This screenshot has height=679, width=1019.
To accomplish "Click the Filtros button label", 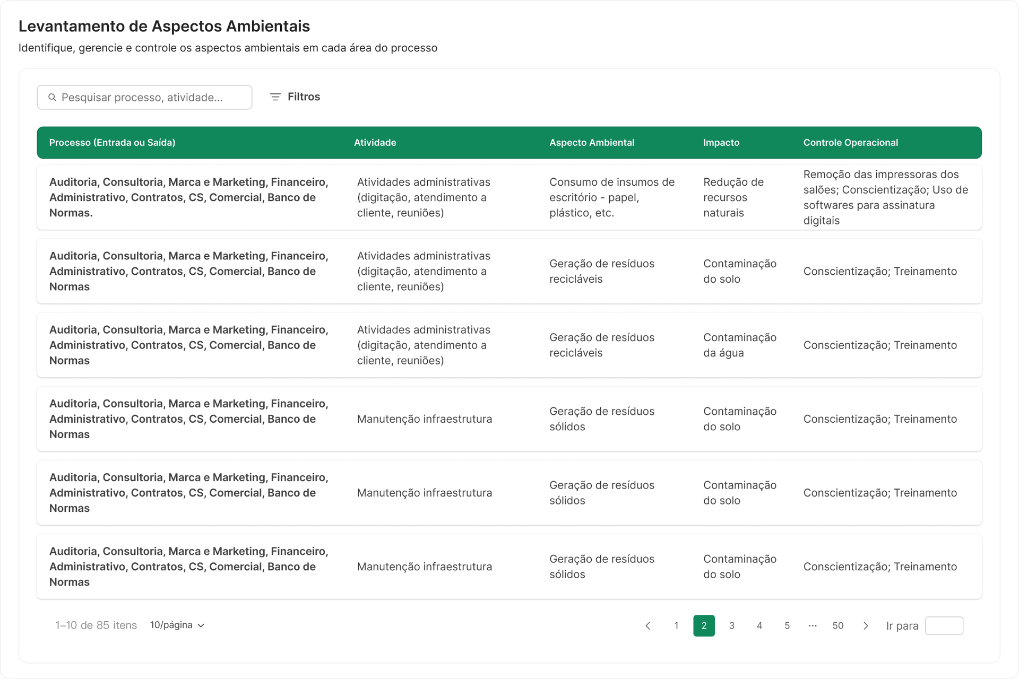I will 304,97.
